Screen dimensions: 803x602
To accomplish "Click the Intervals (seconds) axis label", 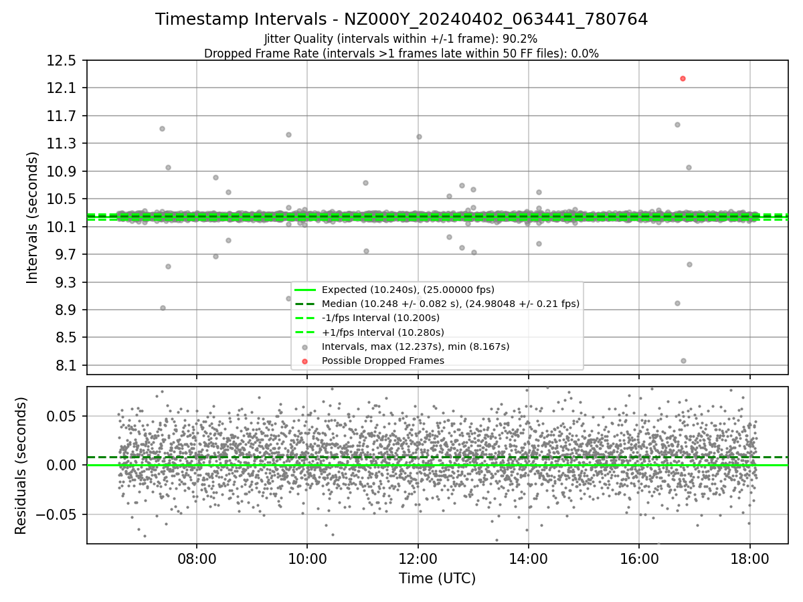I will (x=33, y=217).
